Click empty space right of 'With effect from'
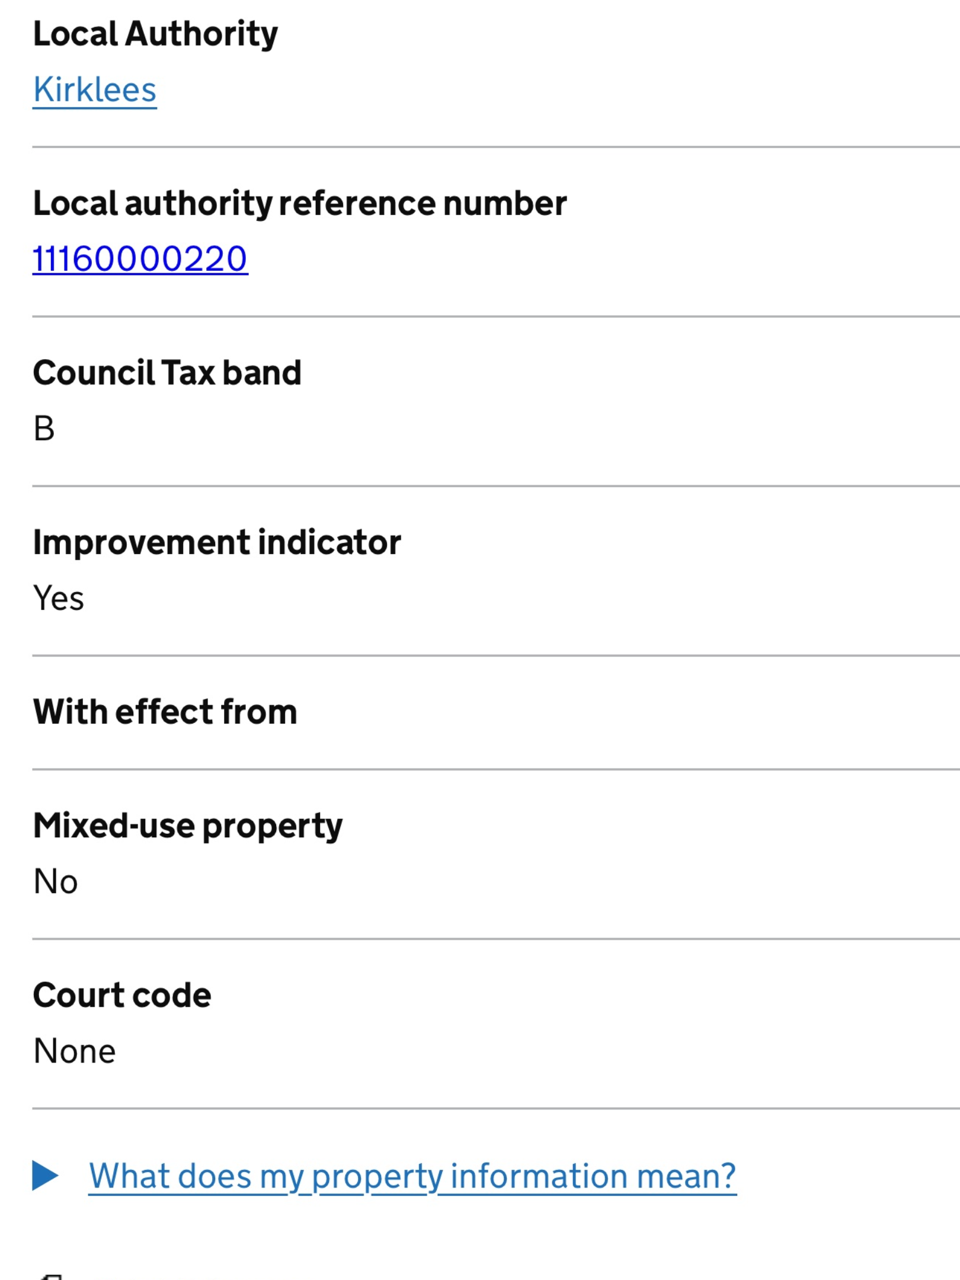Viewport: 960px width, 1280px height. click(628, 712)
